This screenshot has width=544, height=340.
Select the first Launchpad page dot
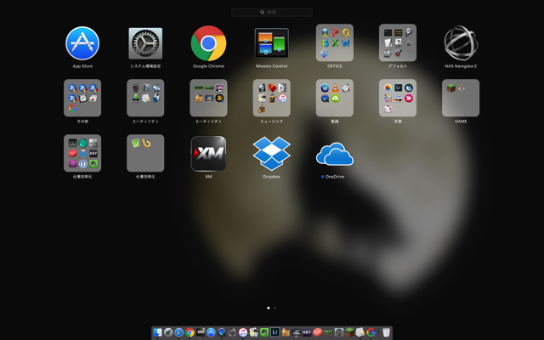269,308
